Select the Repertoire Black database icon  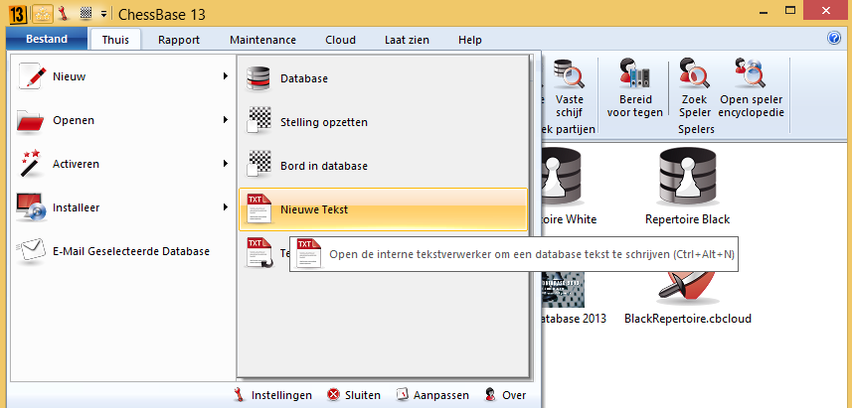point(687,175)
